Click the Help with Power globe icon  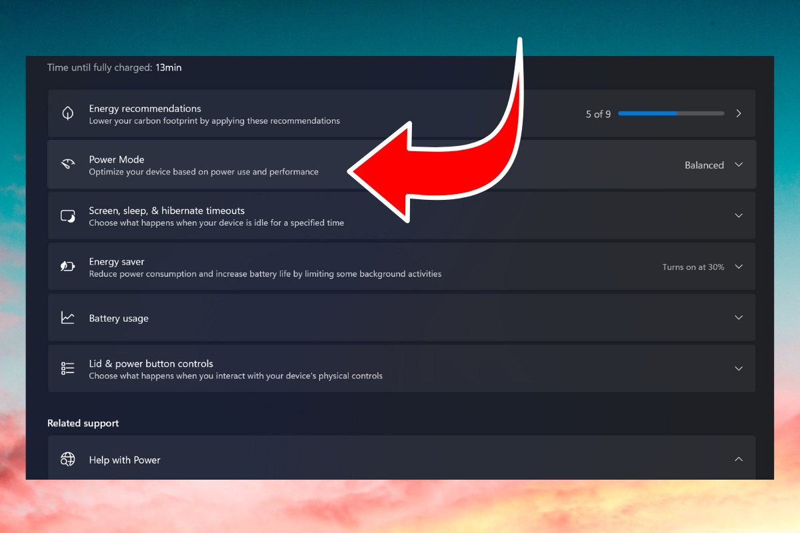coord(68,459)
